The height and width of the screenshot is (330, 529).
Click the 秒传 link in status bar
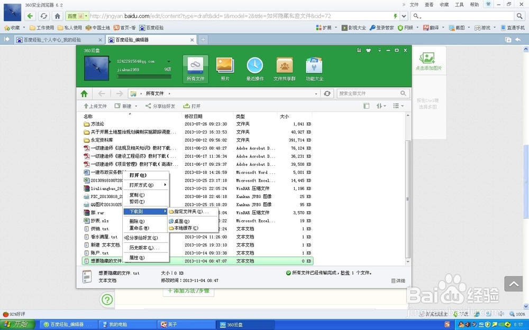345,273
